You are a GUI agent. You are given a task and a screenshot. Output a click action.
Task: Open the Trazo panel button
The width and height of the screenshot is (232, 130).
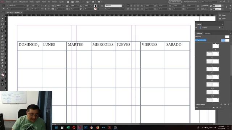[222, 15]
